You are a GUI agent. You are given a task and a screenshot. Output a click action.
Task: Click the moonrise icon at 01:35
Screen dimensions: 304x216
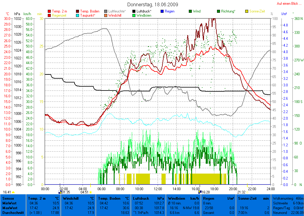(60, 192)
